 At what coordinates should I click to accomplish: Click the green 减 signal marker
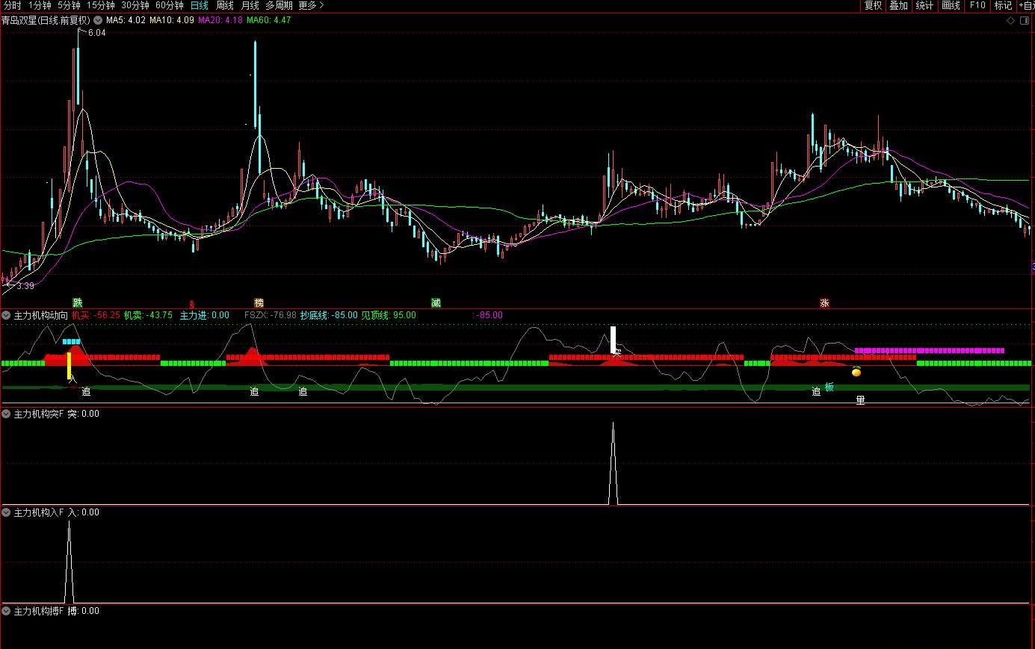pyautogui.click(x=436, y=302)
